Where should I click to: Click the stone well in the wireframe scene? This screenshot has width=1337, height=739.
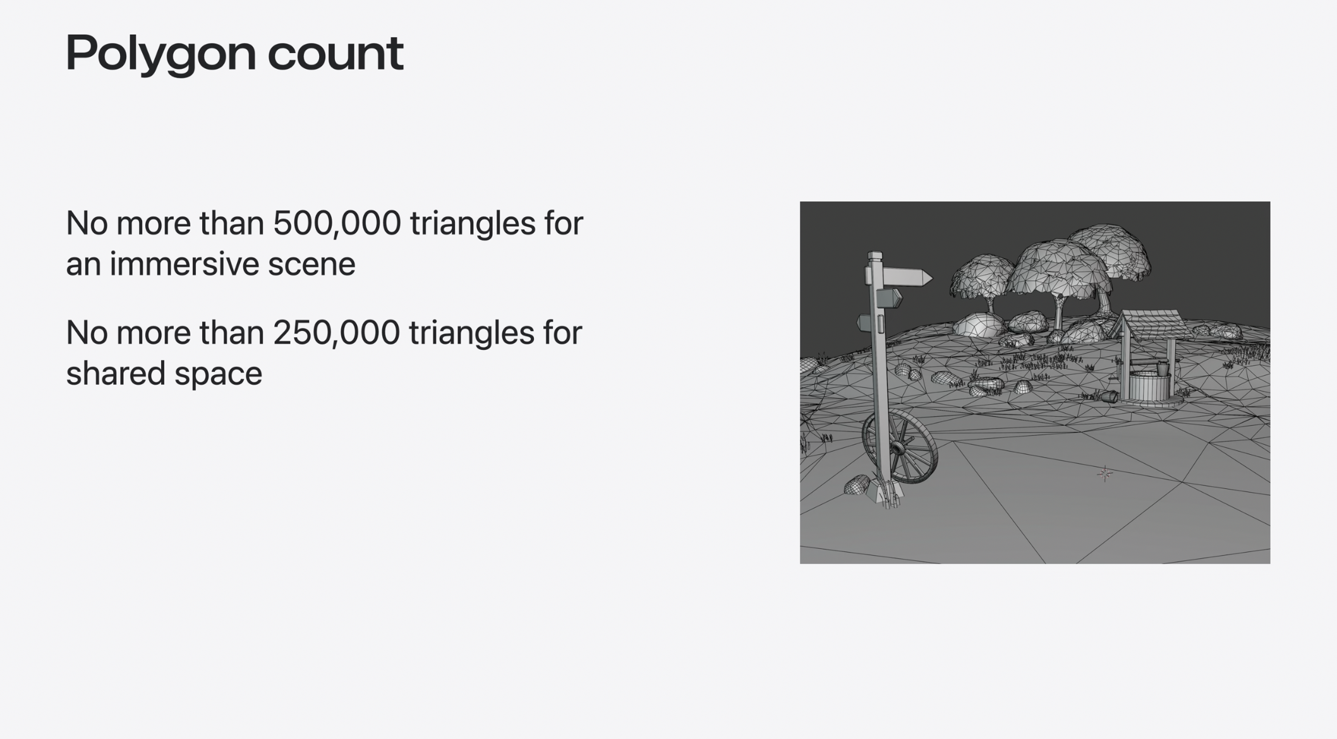pyautogui.click(x=1149, y=385)
